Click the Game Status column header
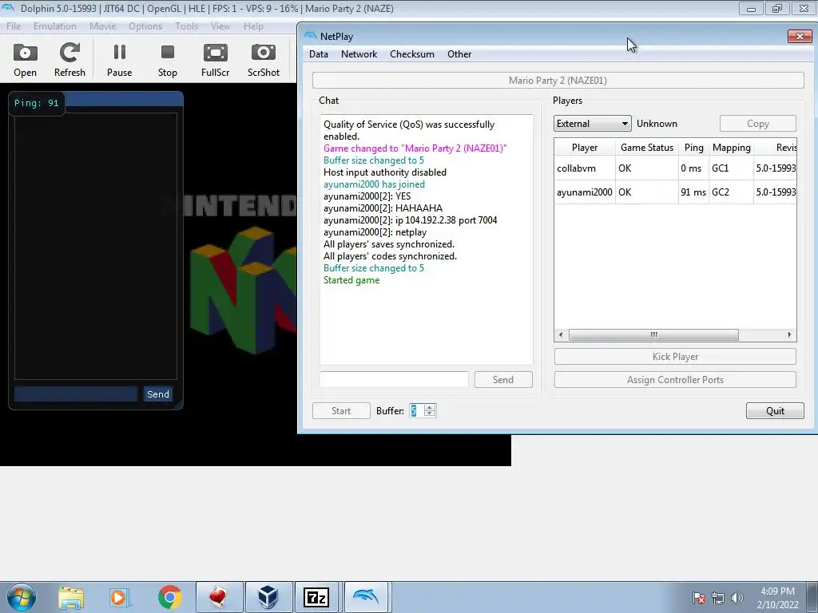 click(x=647, y=148)
